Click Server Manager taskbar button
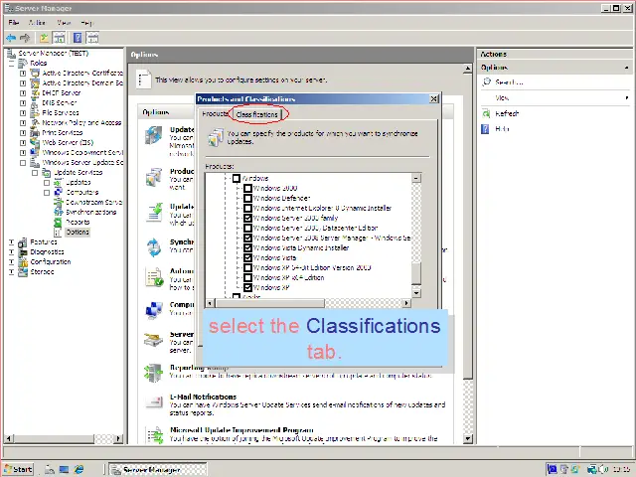Viewport: 636px width, 477px height. (x=158, y=470)
